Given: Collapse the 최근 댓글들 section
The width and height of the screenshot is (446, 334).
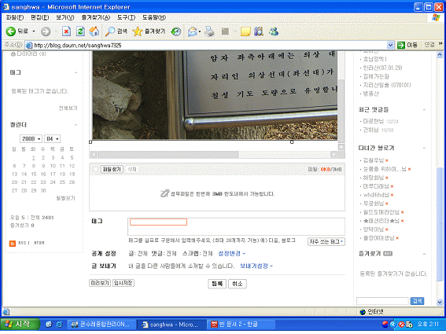Looking at the screenshot, I should (x=424, y=110).
